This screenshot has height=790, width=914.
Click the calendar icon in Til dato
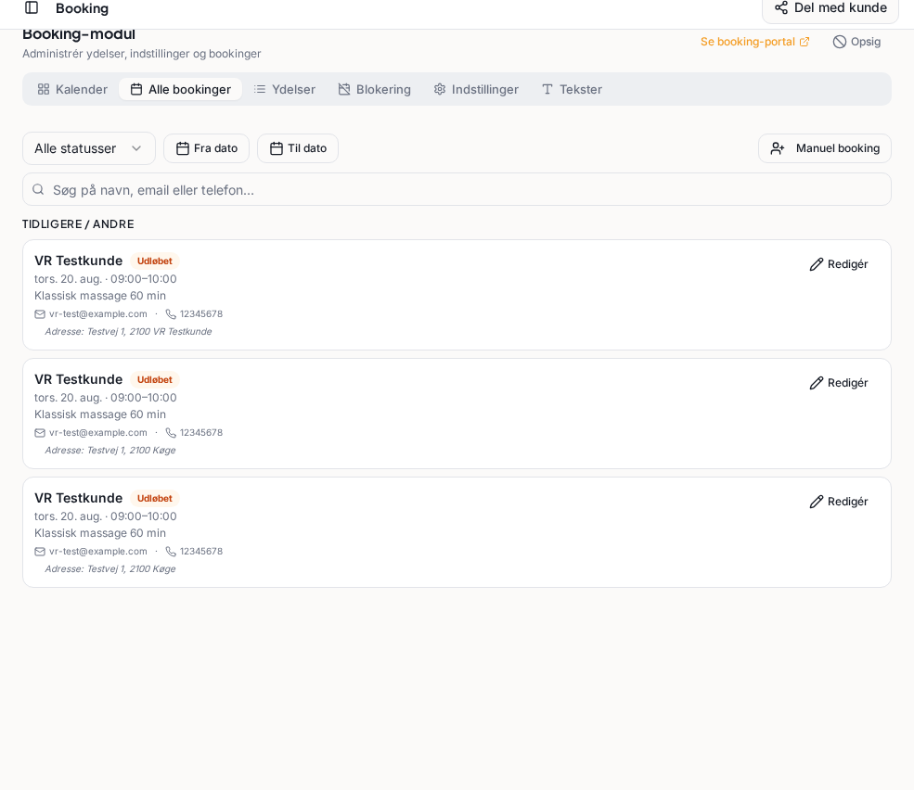coord(277,148)
